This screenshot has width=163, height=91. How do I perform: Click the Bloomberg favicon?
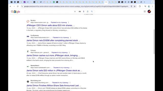pos(28,81)
